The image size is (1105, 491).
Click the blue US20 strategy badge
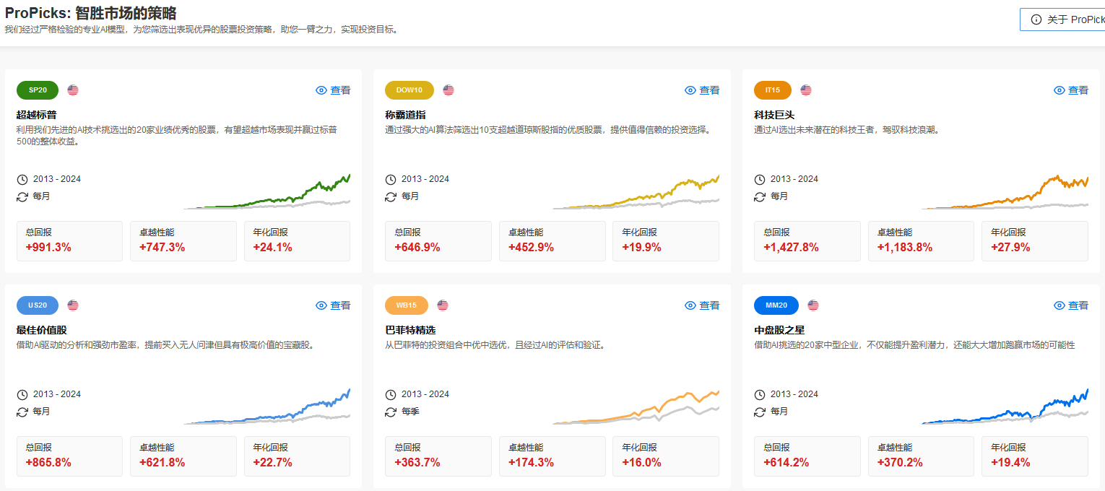[38, 305]
